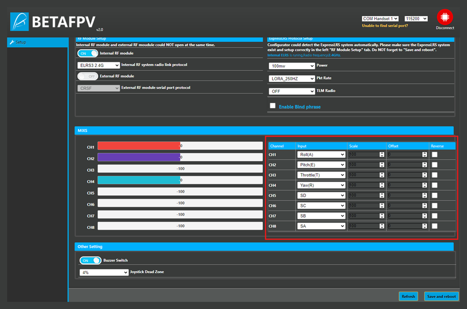
Task: Open CH8 input SA dropdown
Action: [x=321, y=226]
